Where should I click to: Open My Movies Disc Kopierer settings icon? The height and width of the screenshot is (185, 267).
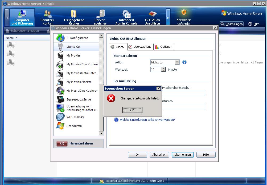[x=60, y=64]
